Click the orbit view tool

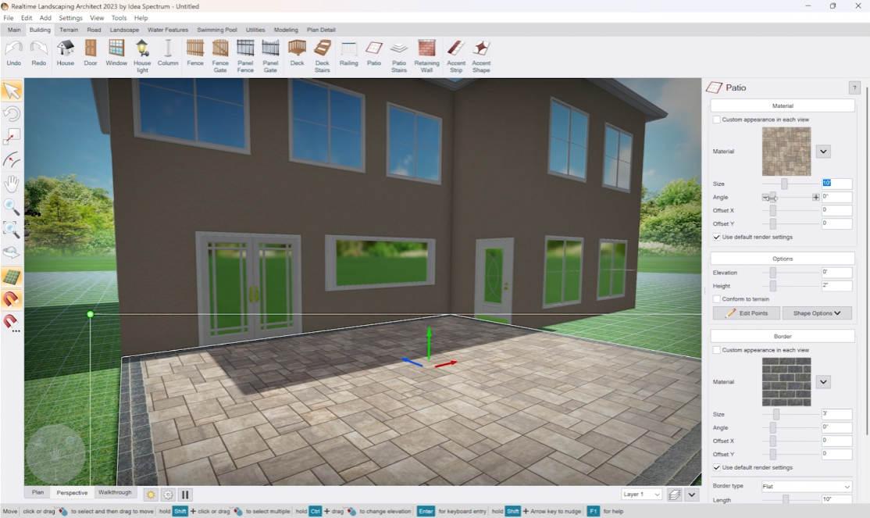click(x=12, y=252)
